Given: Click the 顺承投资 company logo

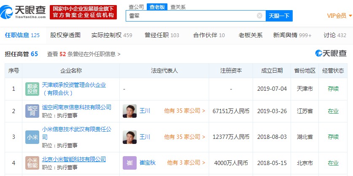Looking at the screenshot, I should pos(32,89).
